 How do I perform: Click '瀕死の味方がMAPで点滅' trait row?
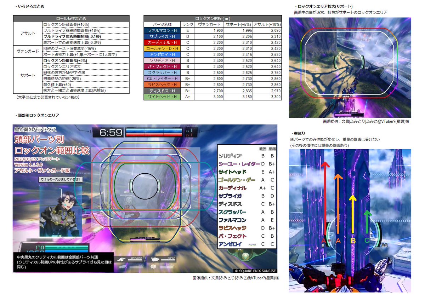pyautogui.click(x=85, y=73)
